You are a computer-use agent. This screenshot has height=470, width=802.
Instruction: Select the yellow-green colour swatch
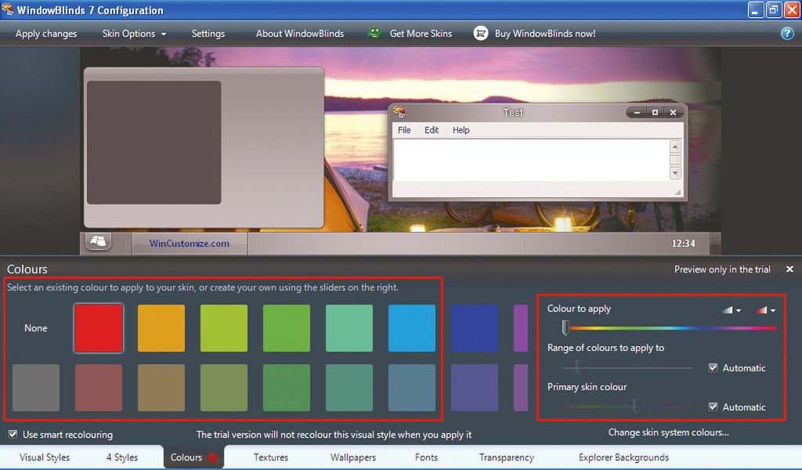(x=224, y=328)
